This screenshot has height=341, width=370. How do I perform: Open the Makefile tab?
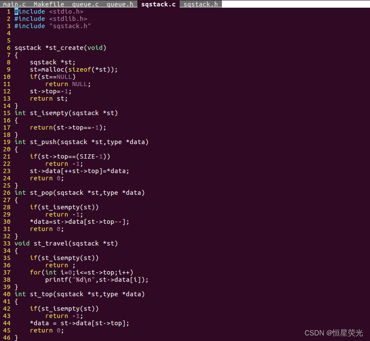point(49,4)
